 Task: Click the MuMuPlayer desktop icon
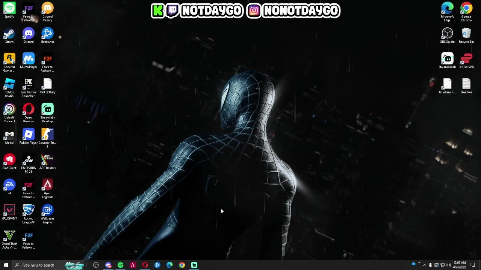coord(29,61)
